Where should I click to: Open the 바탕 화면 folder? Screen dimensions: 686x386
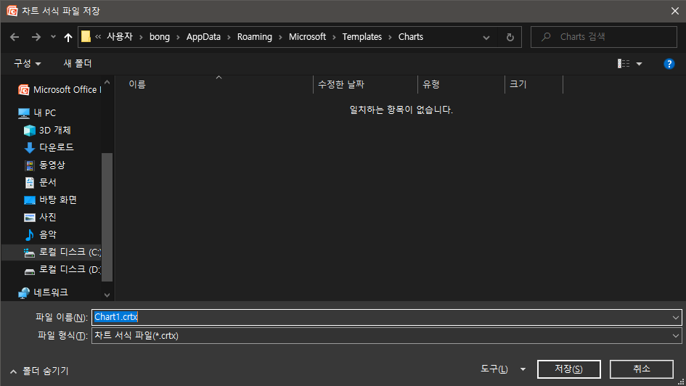[x=50, y=200]
